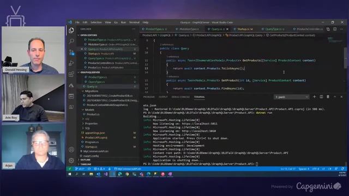Close the Query.cs editor tab

tap(227, 29)
